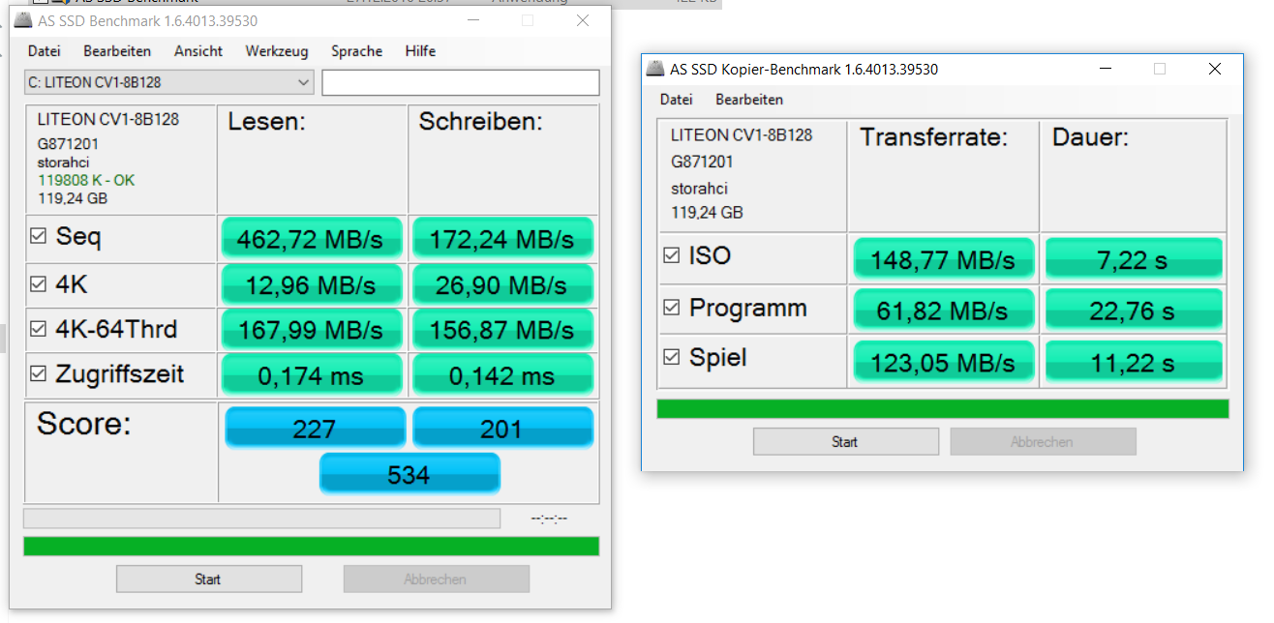
Task: Minimize the AS SSD Benchmark window
Action: coord(473,20)
